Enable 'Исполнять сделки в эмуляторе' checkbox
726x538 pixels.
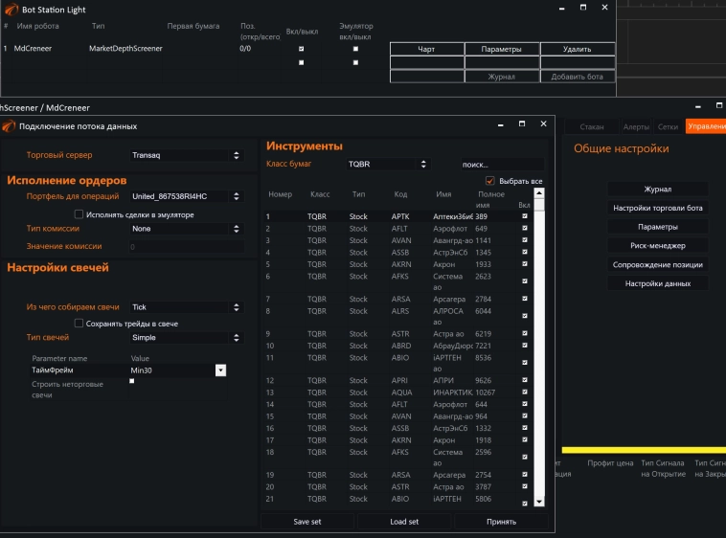(x=79, y=214)
